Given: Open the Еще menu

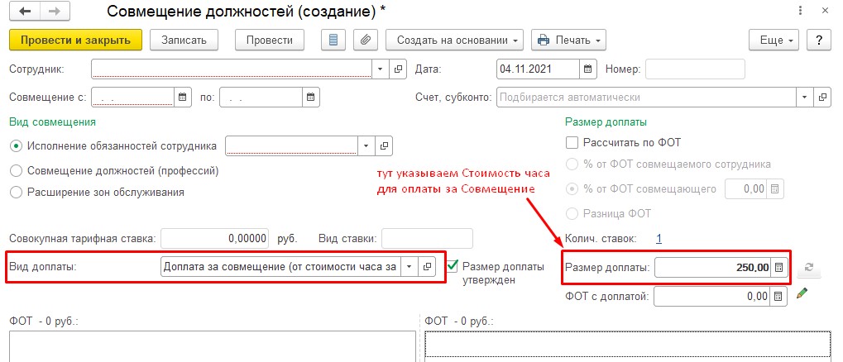Looking at the screenshot, I should click(774, 40).
